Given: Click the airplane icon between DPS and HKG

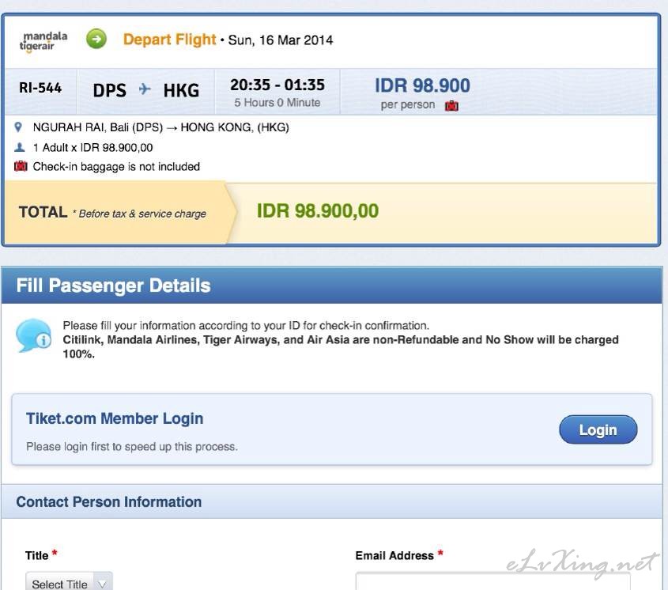Looking at the screenshot, I should (145, 89).
